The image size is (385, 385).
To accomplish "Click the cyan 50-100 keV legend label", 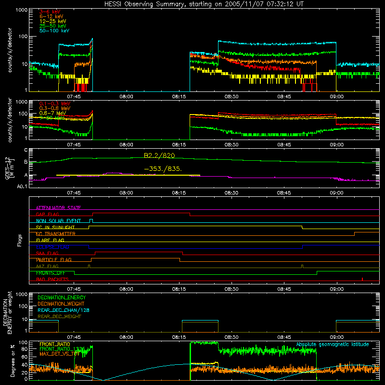I will (x=54, y=31).
